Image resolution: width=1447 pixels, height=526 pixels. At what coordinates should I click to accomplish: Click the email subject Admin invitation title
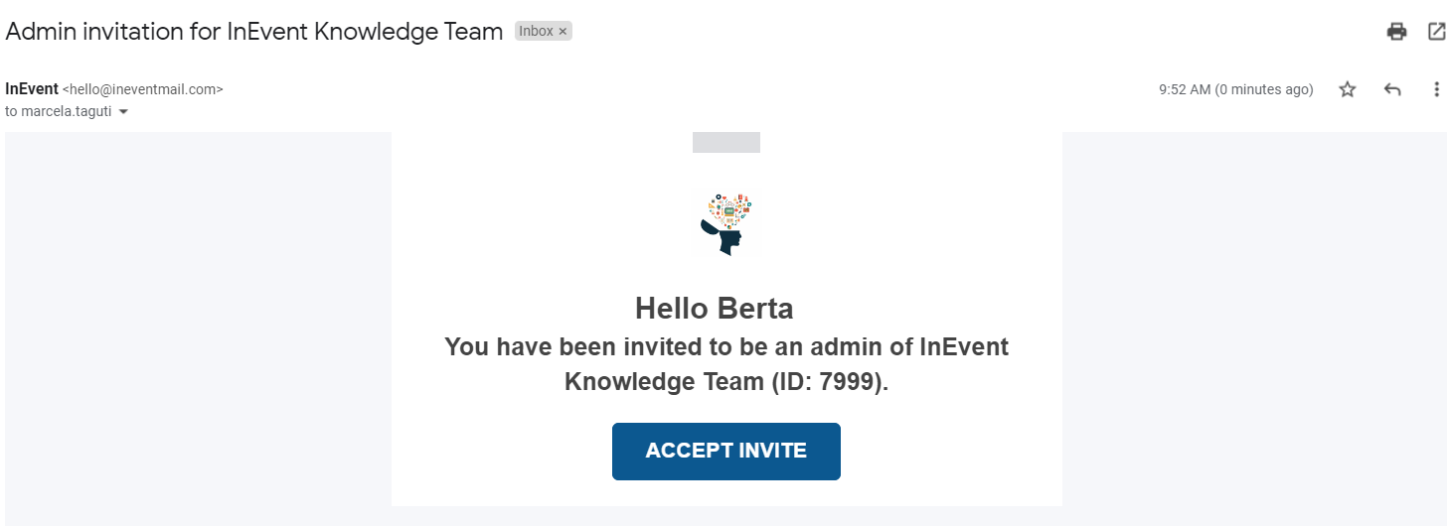coord(254,32)
